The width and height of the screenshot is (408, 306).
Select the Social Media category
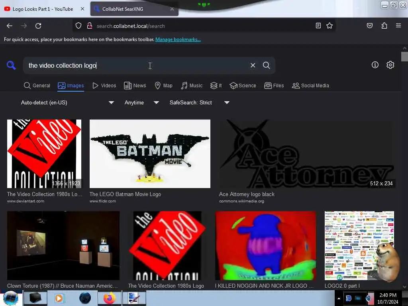pyautogui.click(x=310, y=86)
